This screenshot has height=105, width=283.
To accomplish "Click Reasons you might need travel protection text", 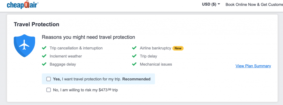I will click(x=88, y=37).
